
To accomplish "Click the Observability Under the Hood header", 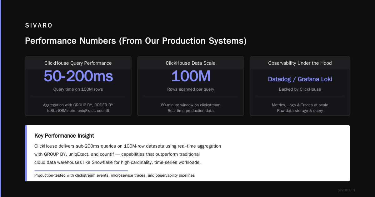I will [x=300, y=63].
